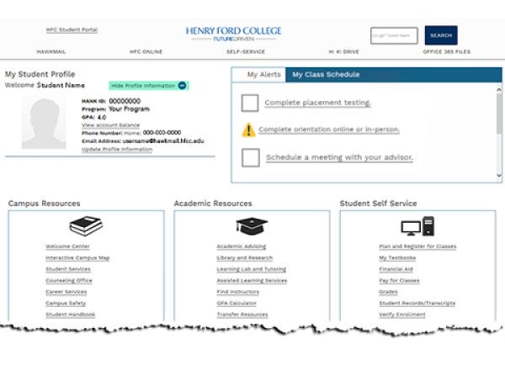505x370 pixels.
Task: Open the Campus Safety link
Action: click(x=66, y=304)
